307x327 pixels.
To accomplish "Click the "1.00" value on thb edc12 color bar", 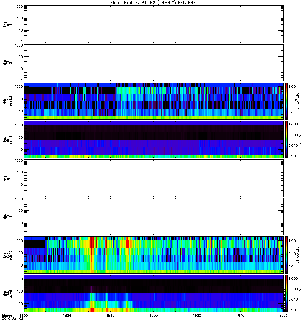I will pos(292,87).
